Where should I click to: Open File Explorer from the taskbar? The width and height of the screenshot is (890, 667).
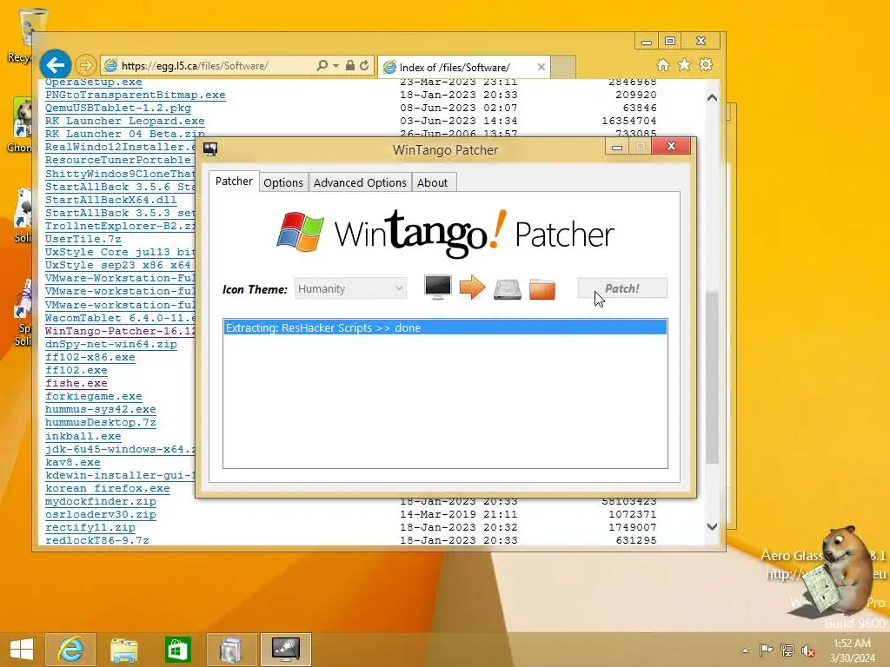pos(123,650)
